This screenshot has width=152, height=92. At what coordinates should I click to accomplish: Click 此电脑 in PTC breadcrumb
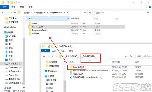pos(27,13)
